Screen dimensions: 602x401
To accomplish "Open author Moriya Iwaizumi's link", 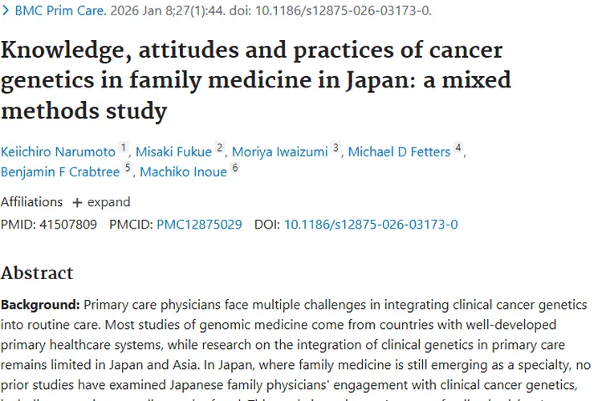I will [280, 152].
